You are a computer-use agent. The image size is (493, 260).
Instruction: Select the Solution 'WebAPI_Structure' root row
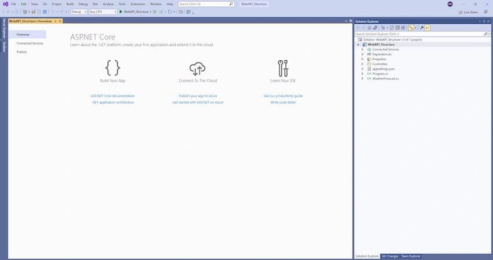pyautogui.click(x=423, y=39)
